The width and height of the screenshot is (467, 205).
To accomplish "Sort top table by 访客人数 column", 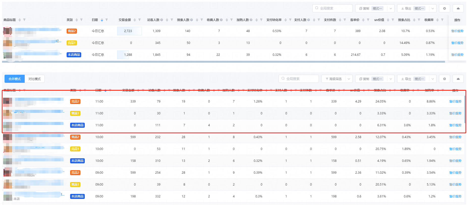I will coord(167,20).
